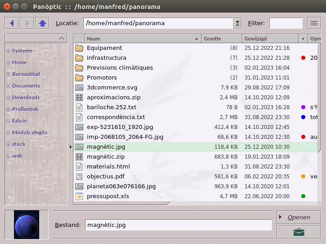Go forward with the right arrow button
This screenshot has height=244, width=326.
click(x=27, y=23)
